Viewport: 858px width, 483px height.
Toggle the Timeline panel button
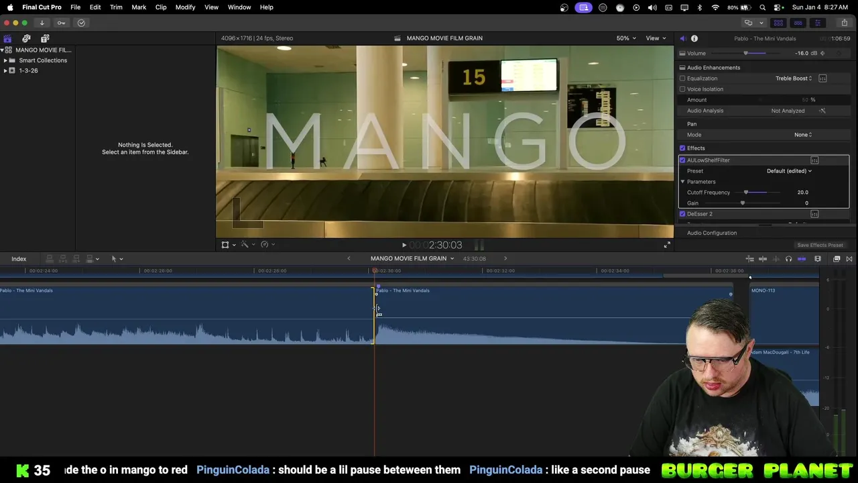point(798,23)
